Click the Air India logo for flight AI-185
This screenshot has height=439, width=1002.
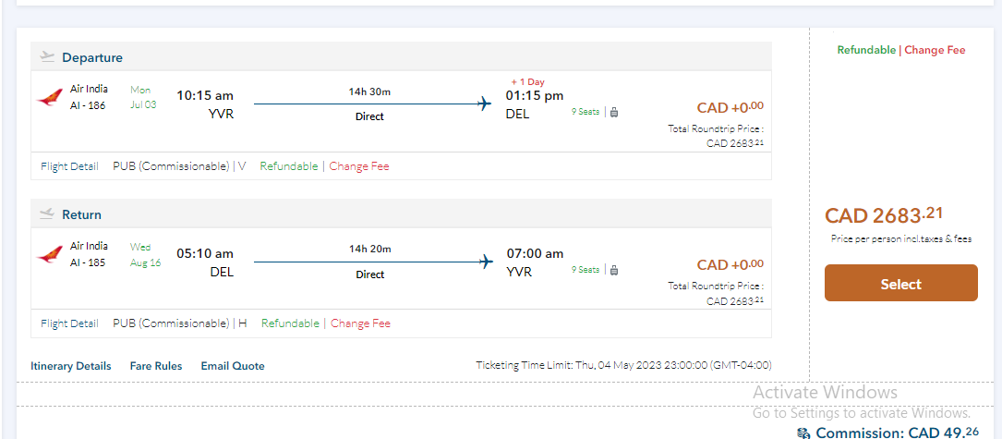(50, 255)
